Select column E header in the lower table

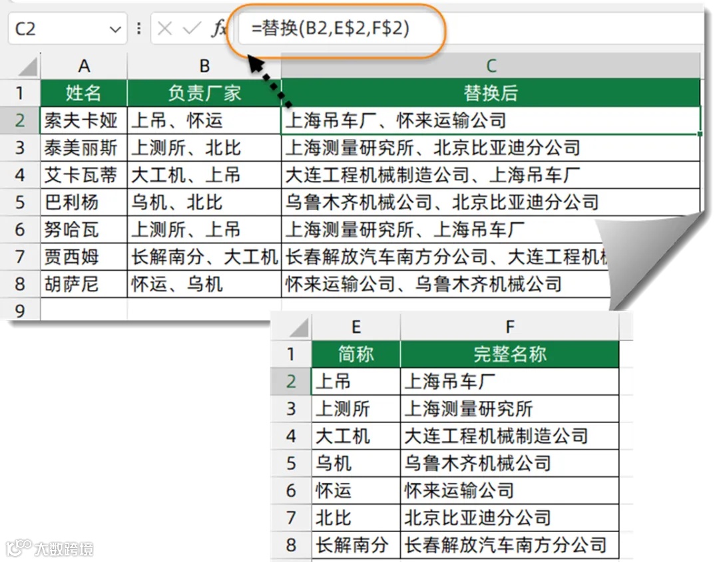[356, 327]
